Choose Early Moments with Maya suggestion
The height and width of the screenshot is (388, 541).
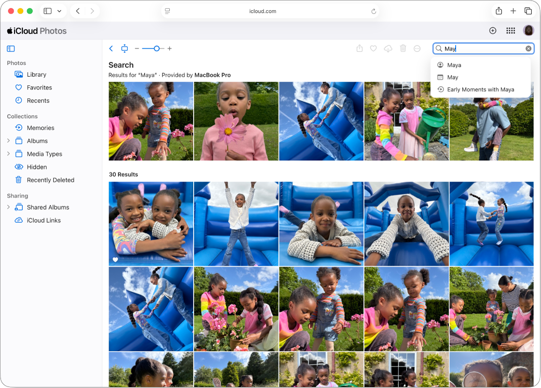click(x=480, y=89)
